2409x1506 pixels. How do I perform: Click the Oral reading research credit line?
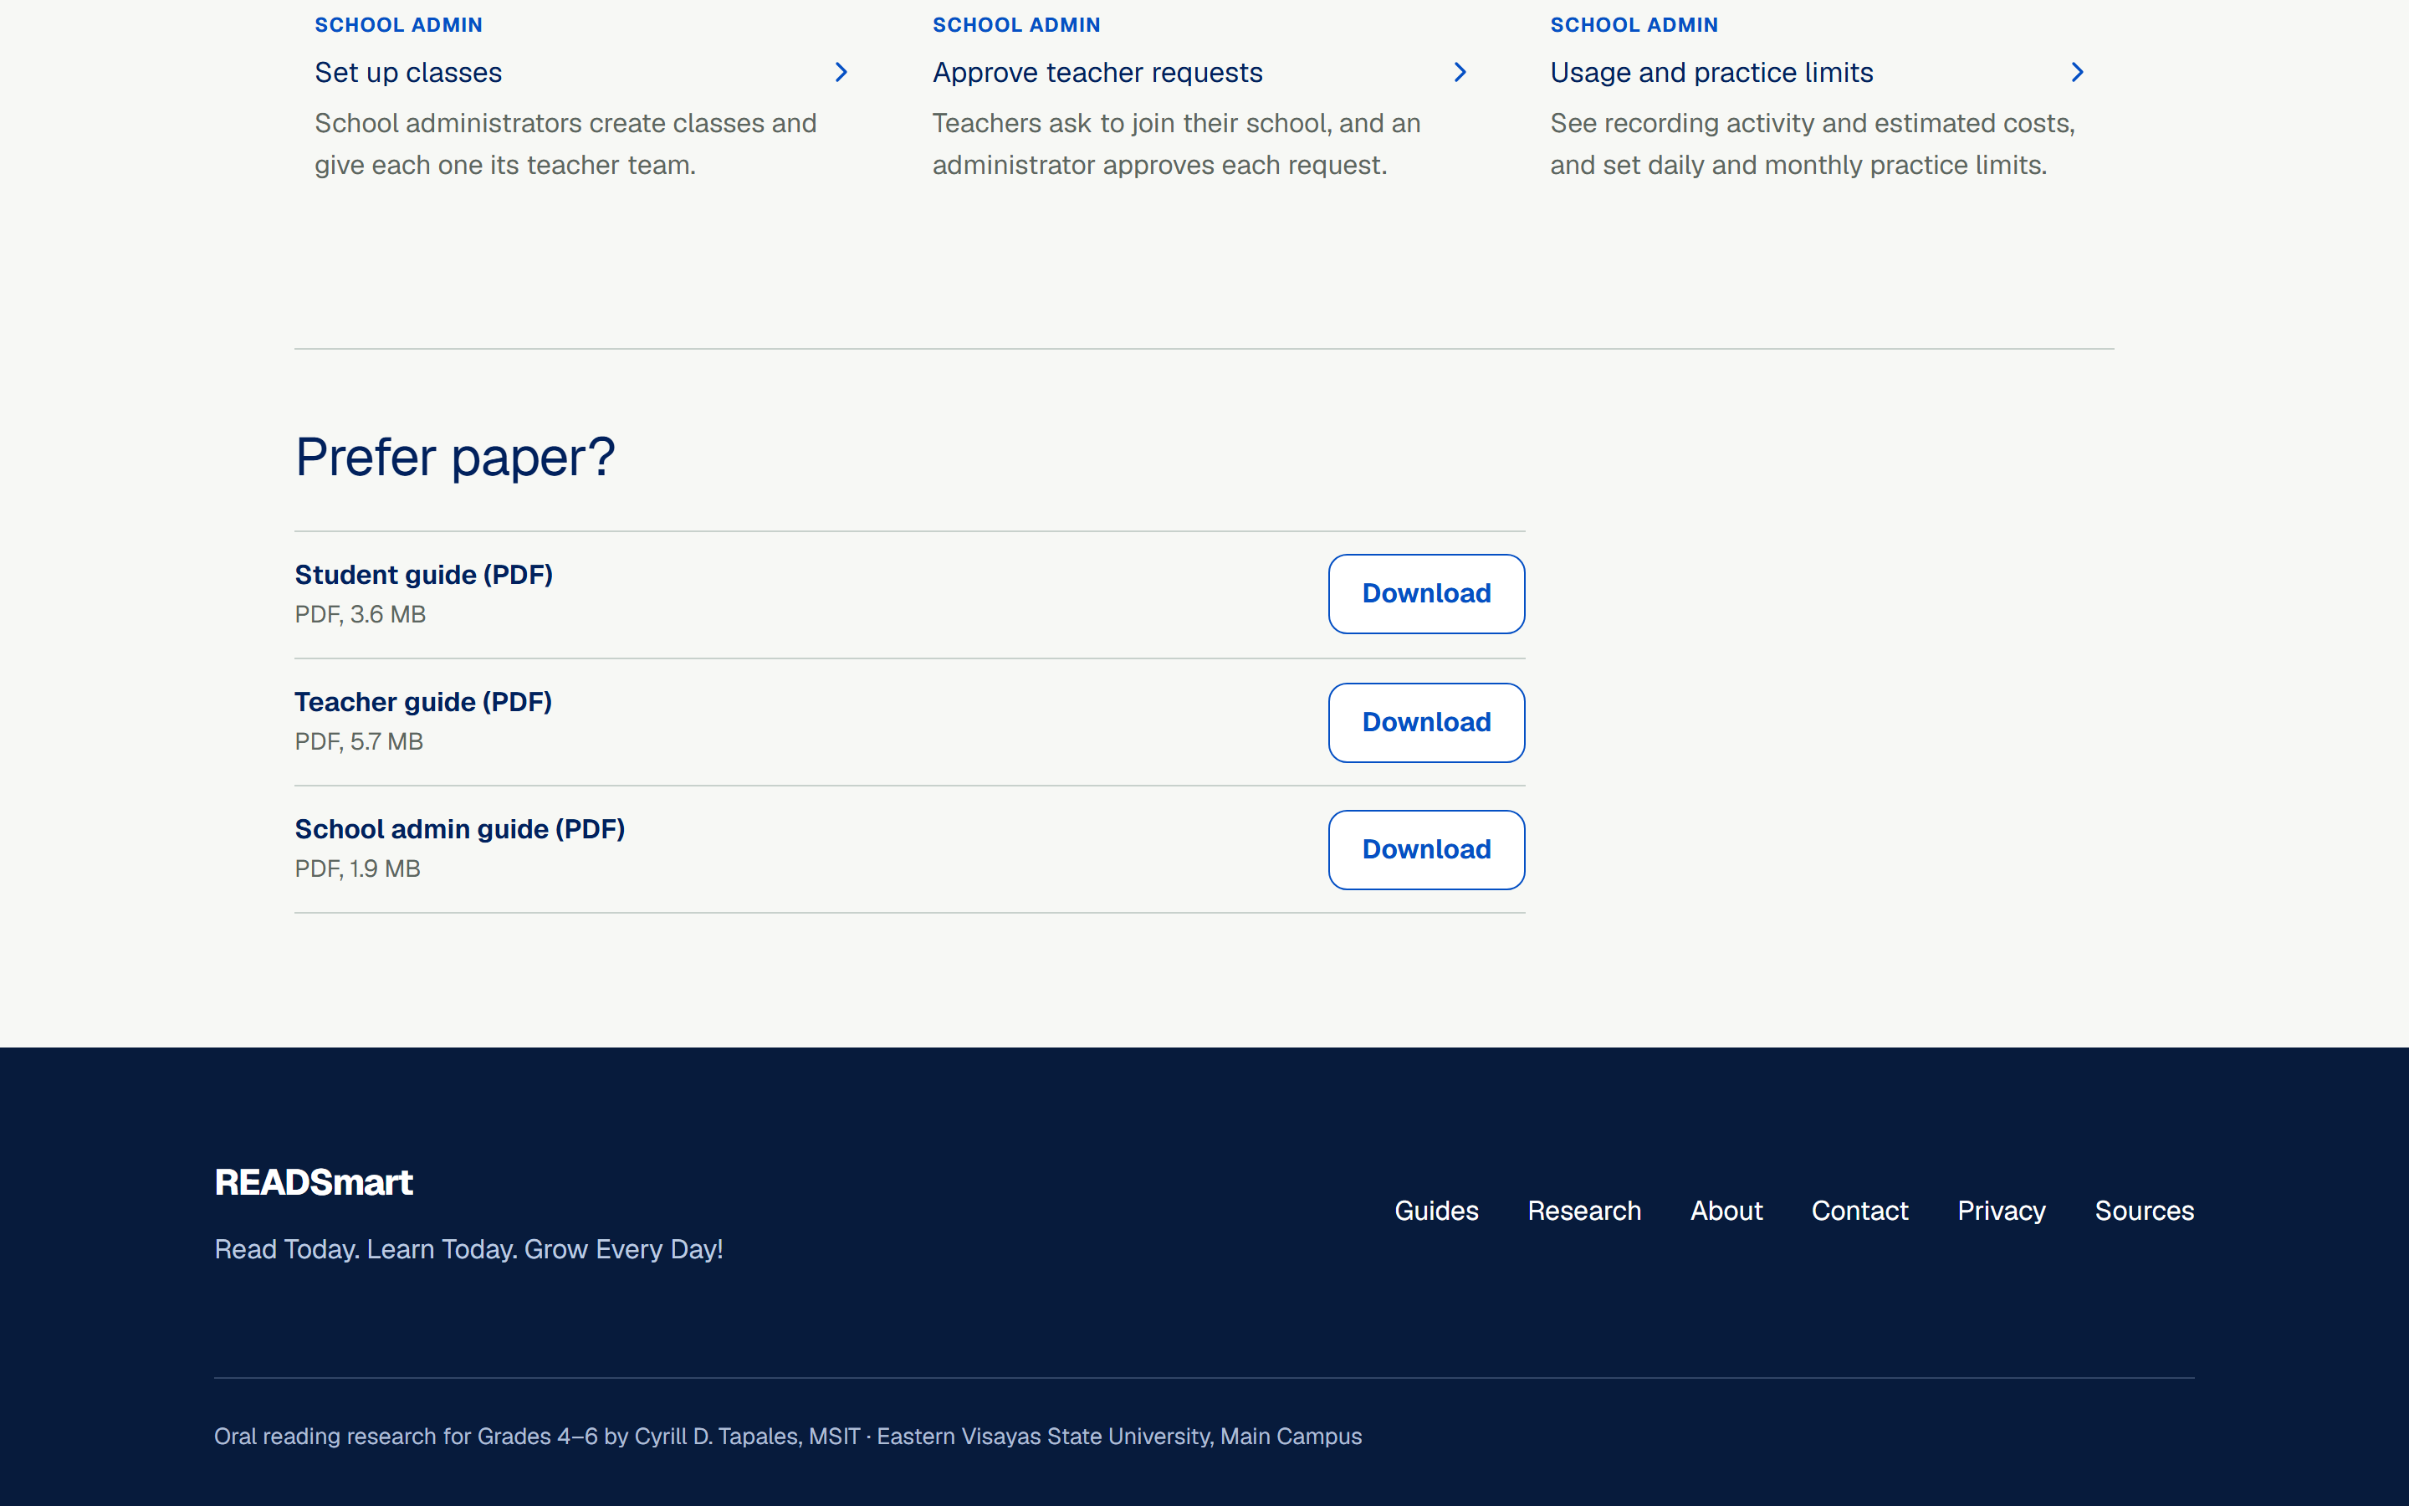[787, 1437]
